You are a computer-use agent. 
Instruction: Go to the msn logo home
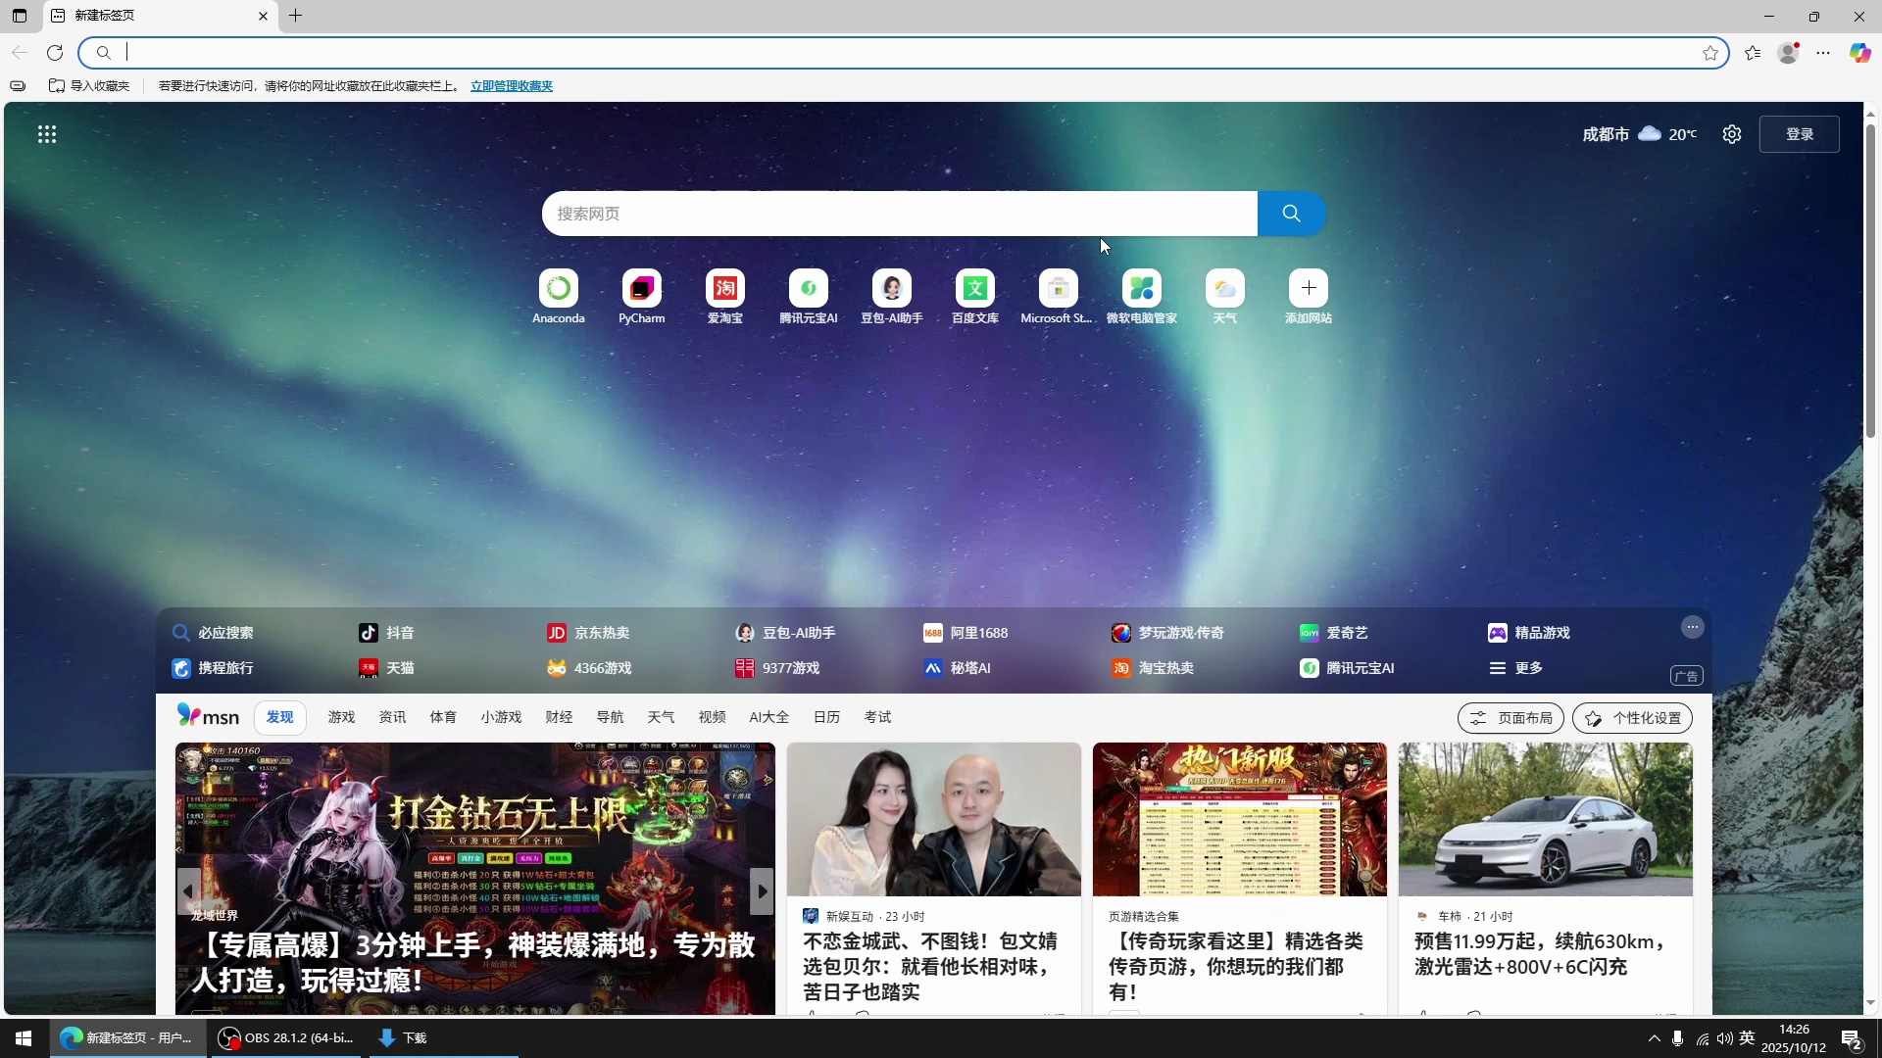[x=208, y=716]
